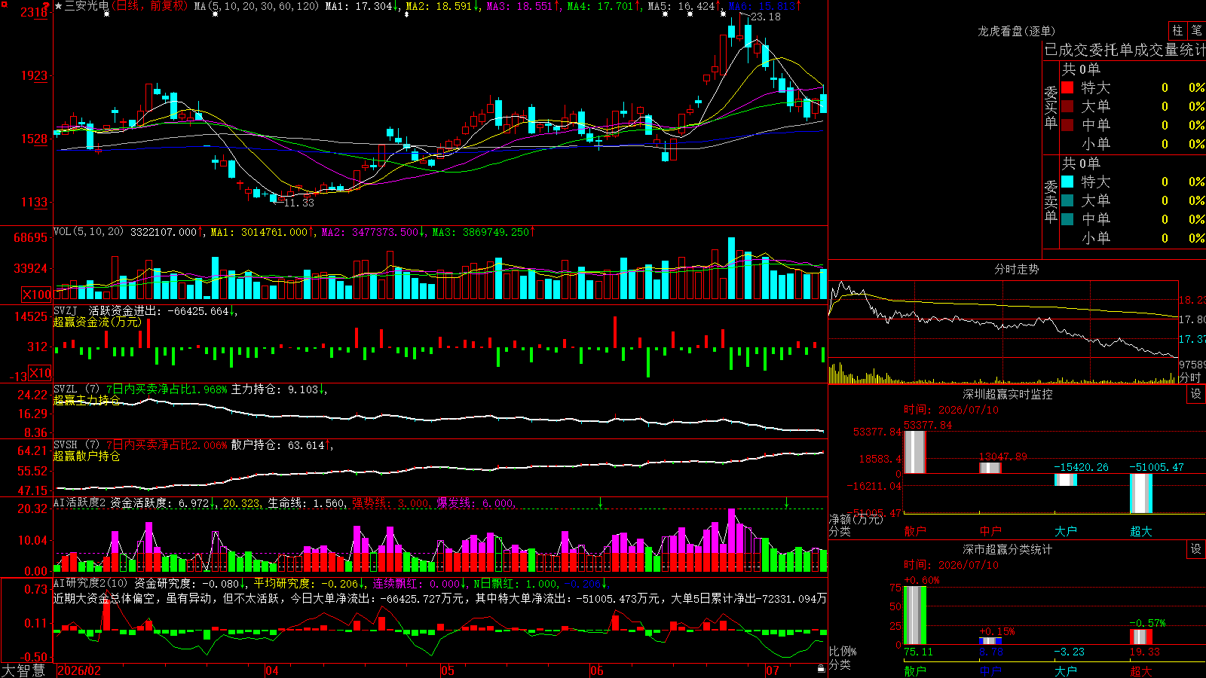The image size is (1206, 678).
Task: Select the 07 month label on timeline
Action: pyautogui.click(x=773, y=670)
